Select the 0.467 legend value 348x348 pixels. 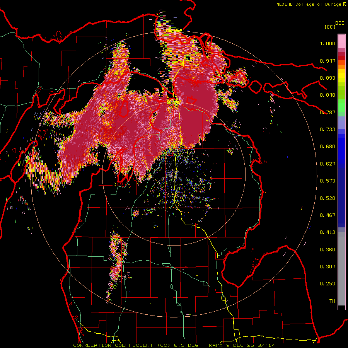(328, 215)
